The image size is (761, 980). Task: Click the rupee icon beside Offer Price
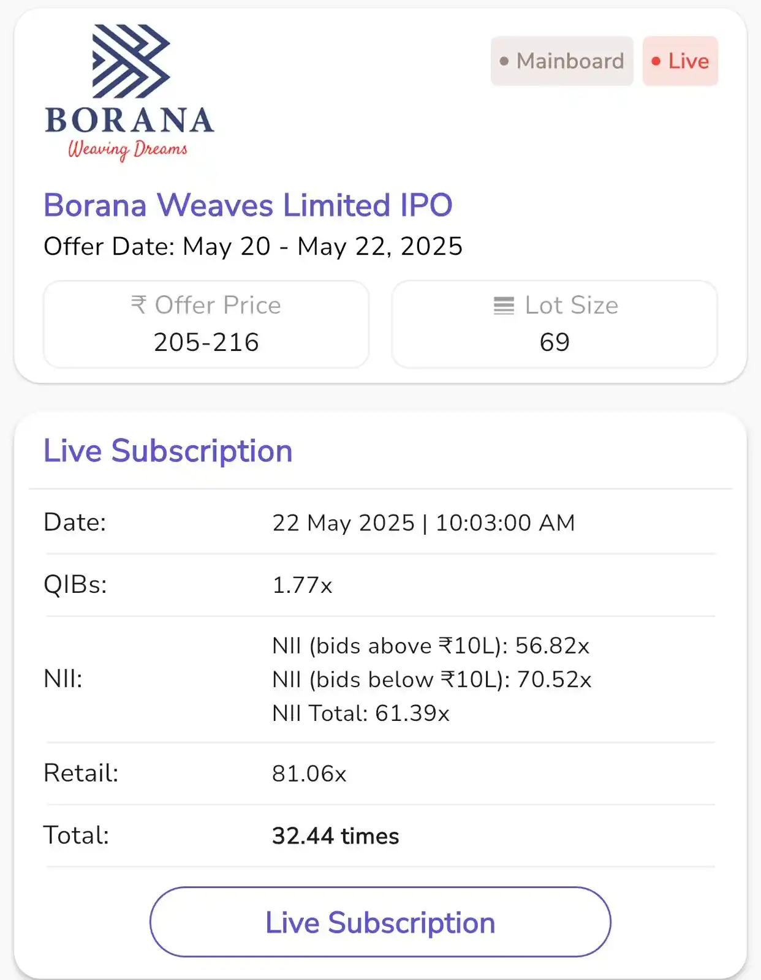(139, 304)
